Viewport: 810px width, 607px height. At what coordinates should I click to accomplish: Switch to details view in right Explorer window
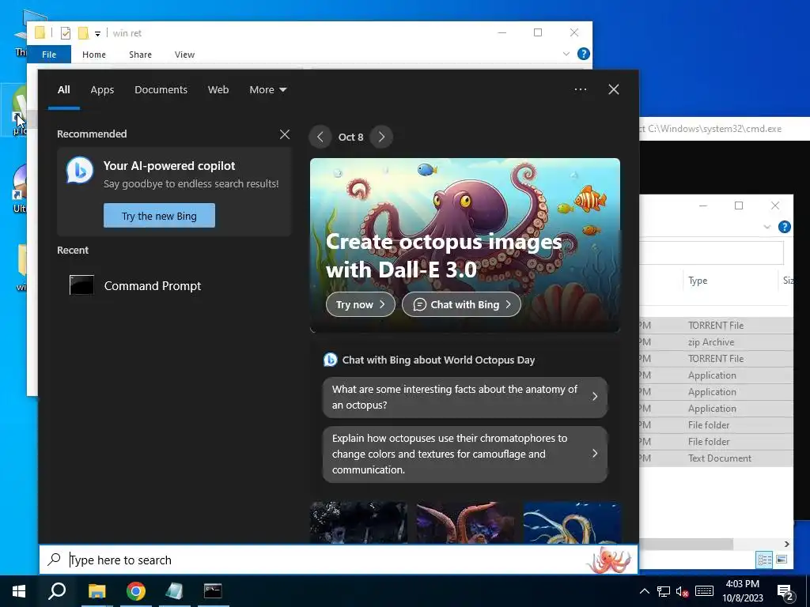[765, 559]
